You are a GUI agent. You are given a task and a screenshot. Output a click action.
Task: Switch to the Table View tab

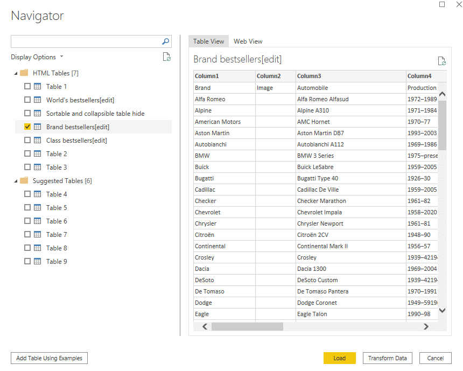(208, 41)
